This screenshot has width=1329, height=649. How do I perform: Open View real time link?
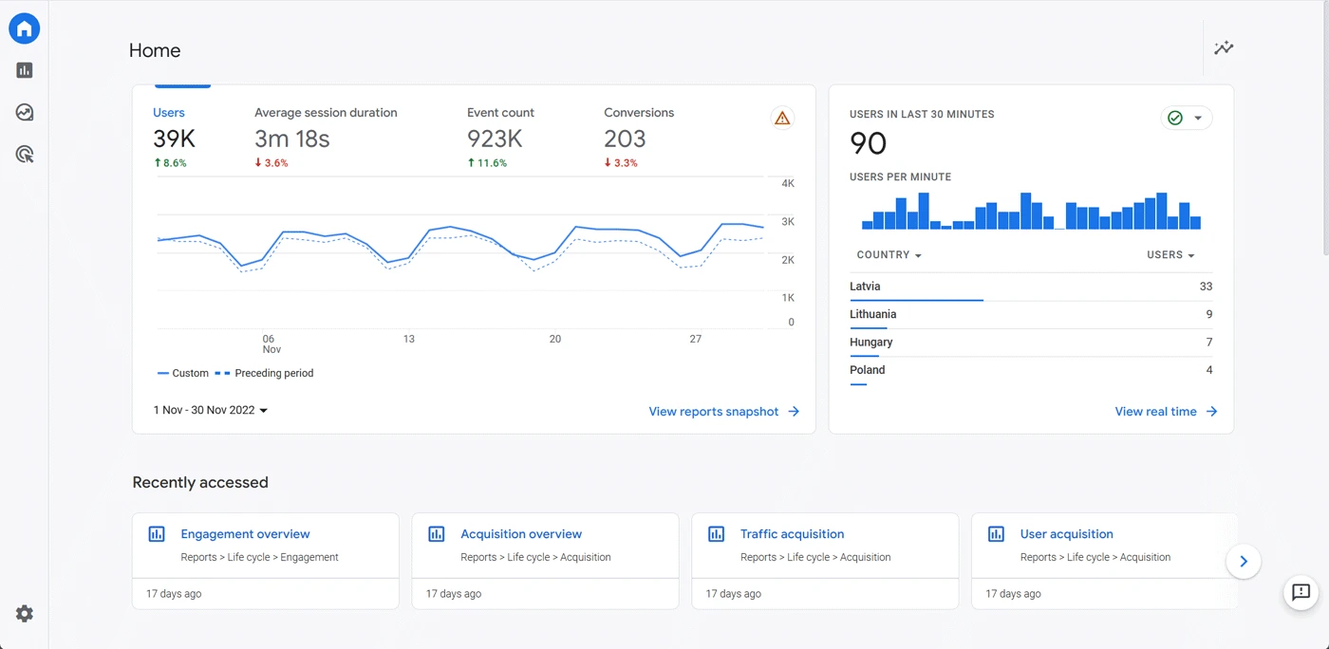coord(1155,412)
